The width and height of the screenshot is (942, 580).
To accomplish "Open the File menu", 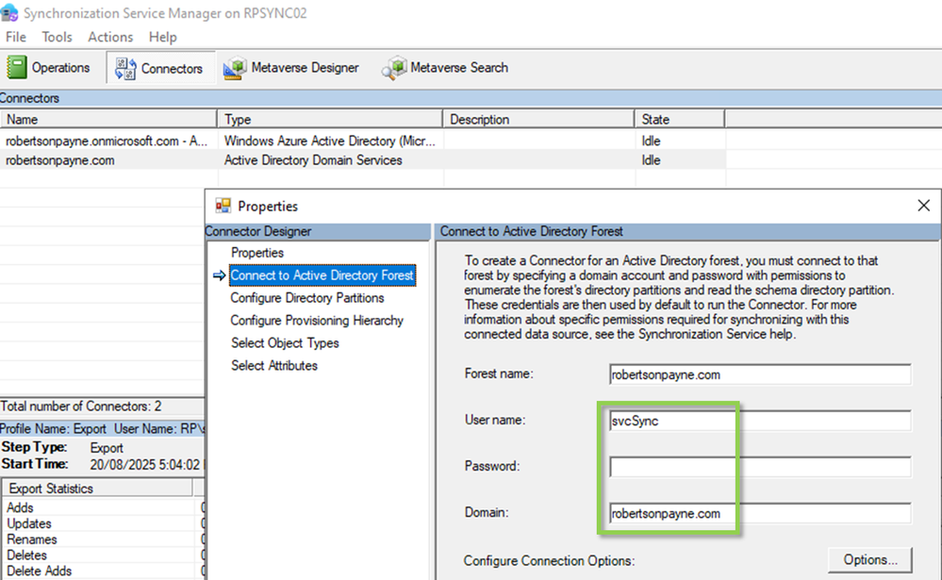I will pos(16,38).
